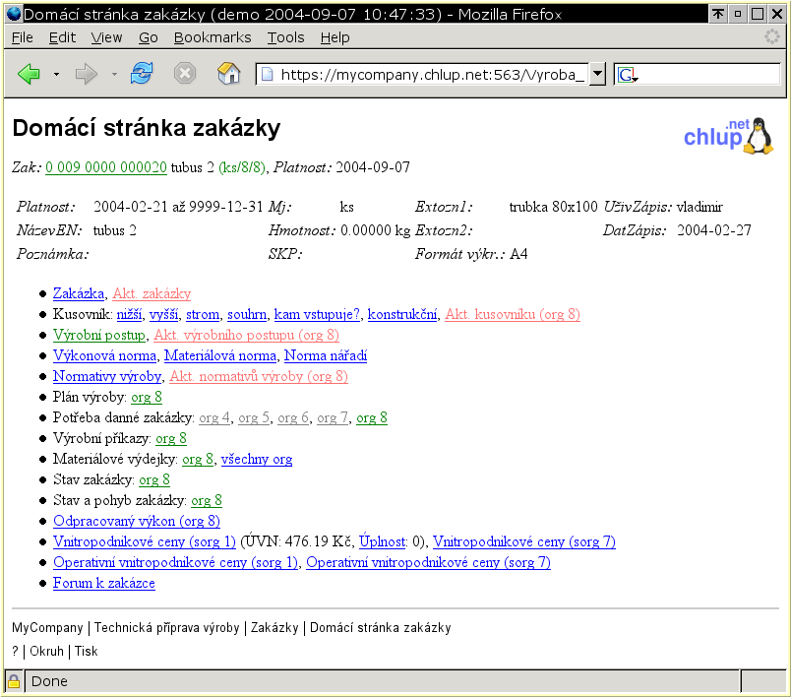Open the konstrukční link
The width and height of the screenshot is (791, 697).
402,314
